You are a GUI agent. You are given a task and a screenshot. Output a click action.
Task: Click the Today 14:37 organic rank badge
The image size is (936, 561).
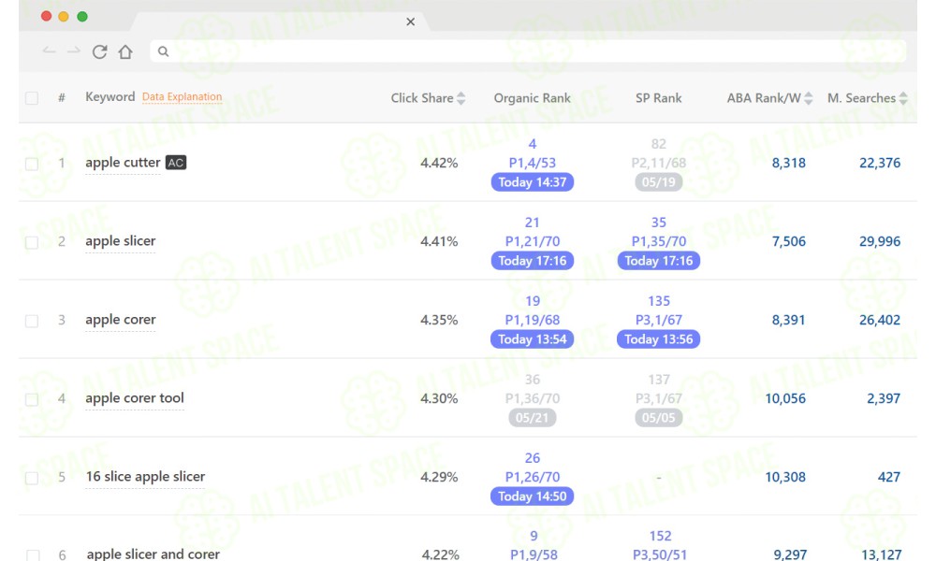pyautogui.click(x=533, y=181)
